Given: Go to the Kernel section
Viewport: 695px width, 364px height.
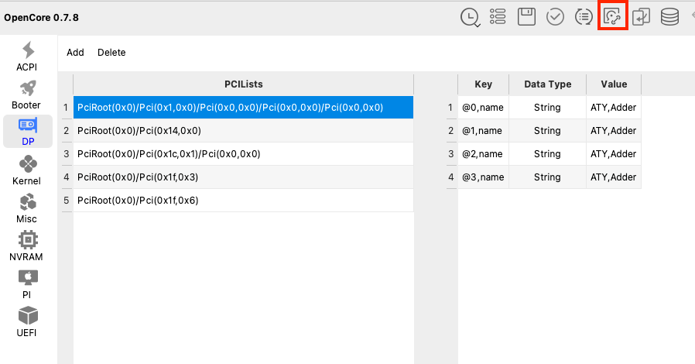Looking at the screenshot, I should [x=28, y=170].
